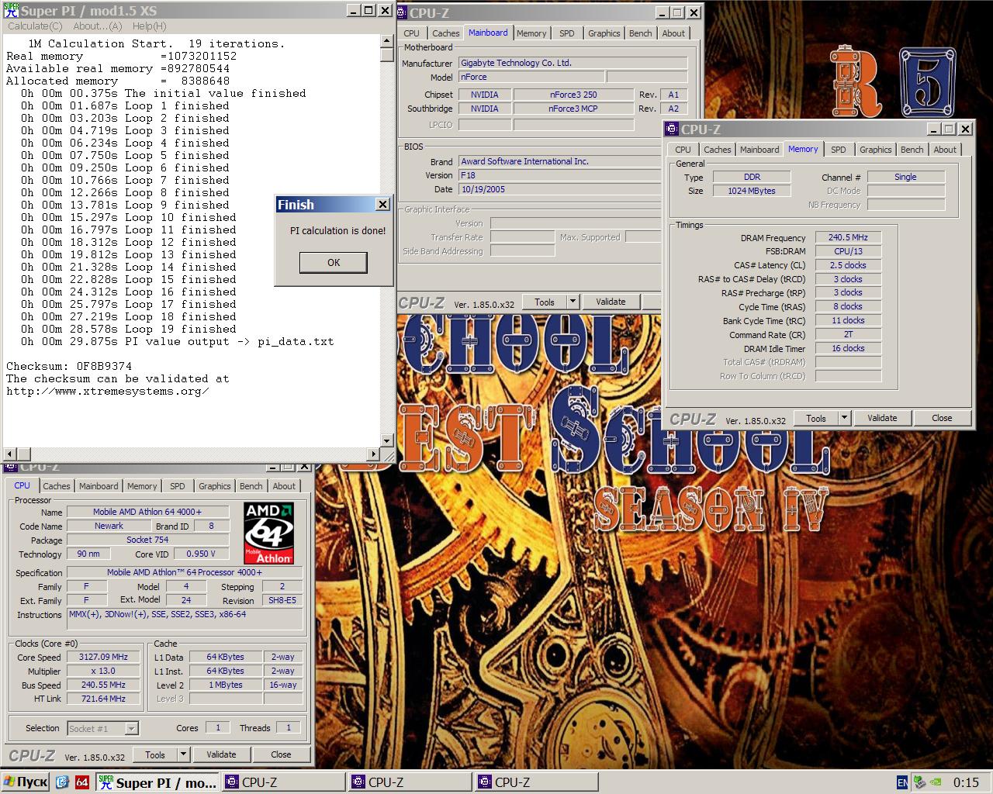993x794 pixels.
Task: Expand the Tools dropdown arrow in the Mainboard window
Action: point(573,302)
